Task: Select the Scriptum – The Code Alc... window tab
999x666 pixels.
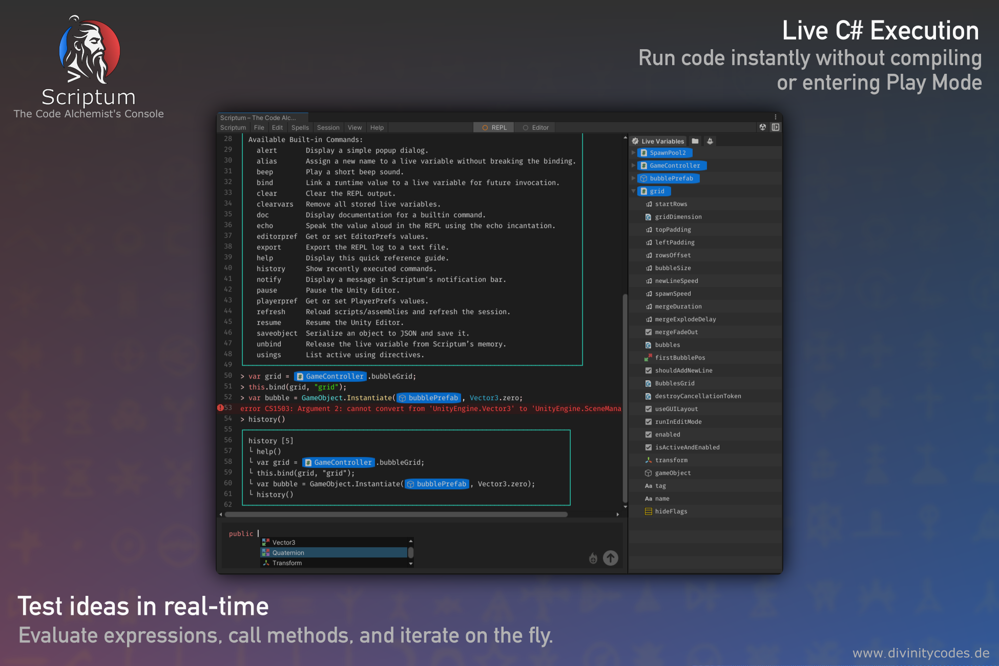Action: click(262, 118)
